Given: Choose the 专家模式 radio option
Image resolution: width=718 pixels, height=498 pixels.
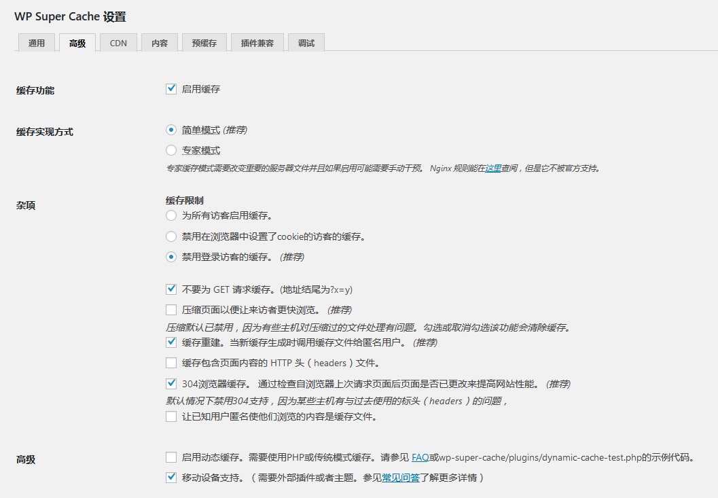Looking at the screenshot, I should 171,150.
